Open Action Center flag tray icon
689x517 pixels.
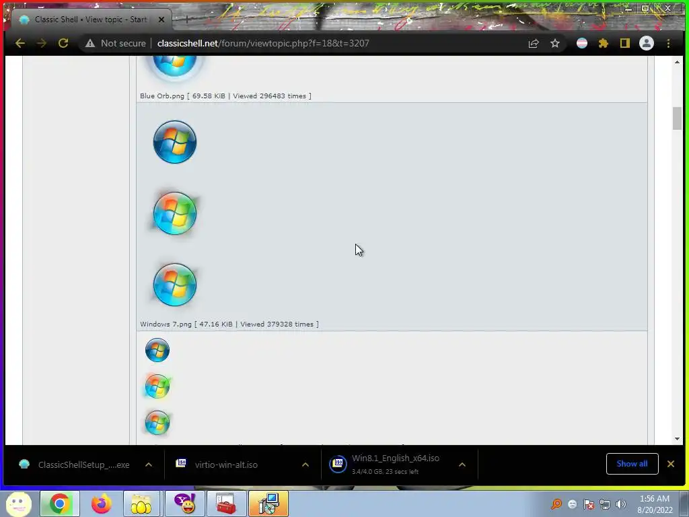click(x=588, y=504)
